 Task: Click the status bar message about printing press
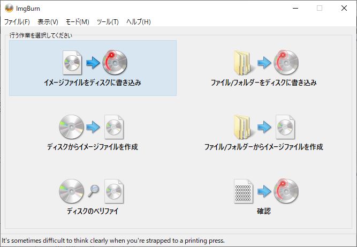tap(113, 241)
